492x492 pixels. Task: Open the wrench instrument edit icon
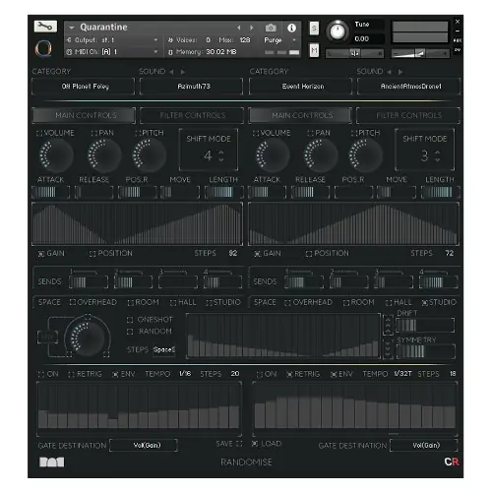45,27
